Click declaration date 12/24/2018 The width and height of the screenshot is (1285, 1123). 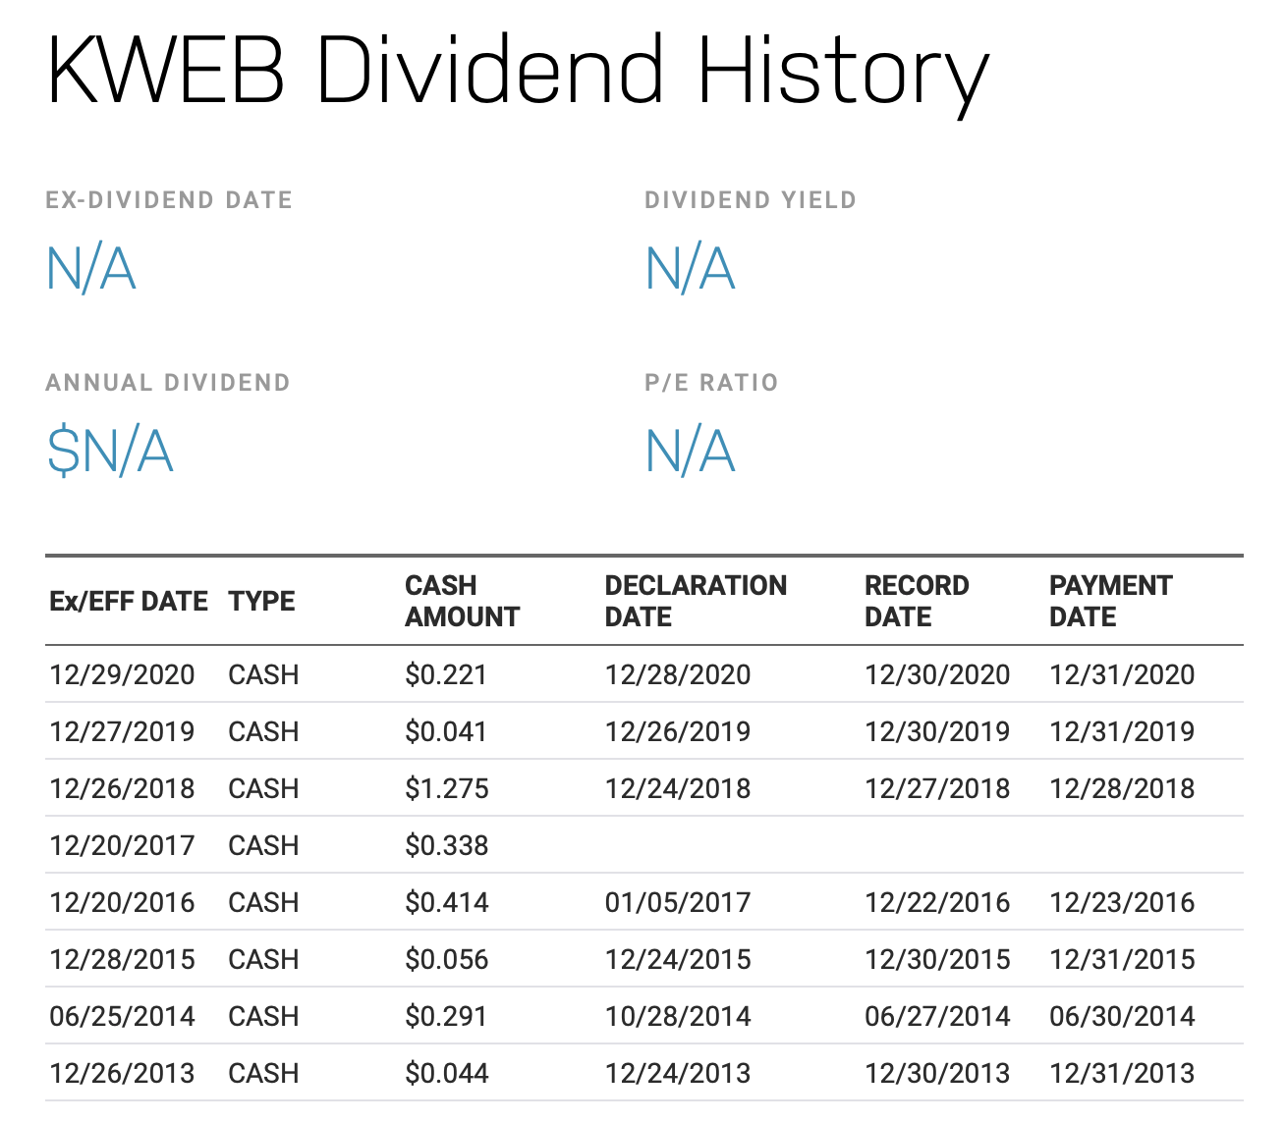678,789
